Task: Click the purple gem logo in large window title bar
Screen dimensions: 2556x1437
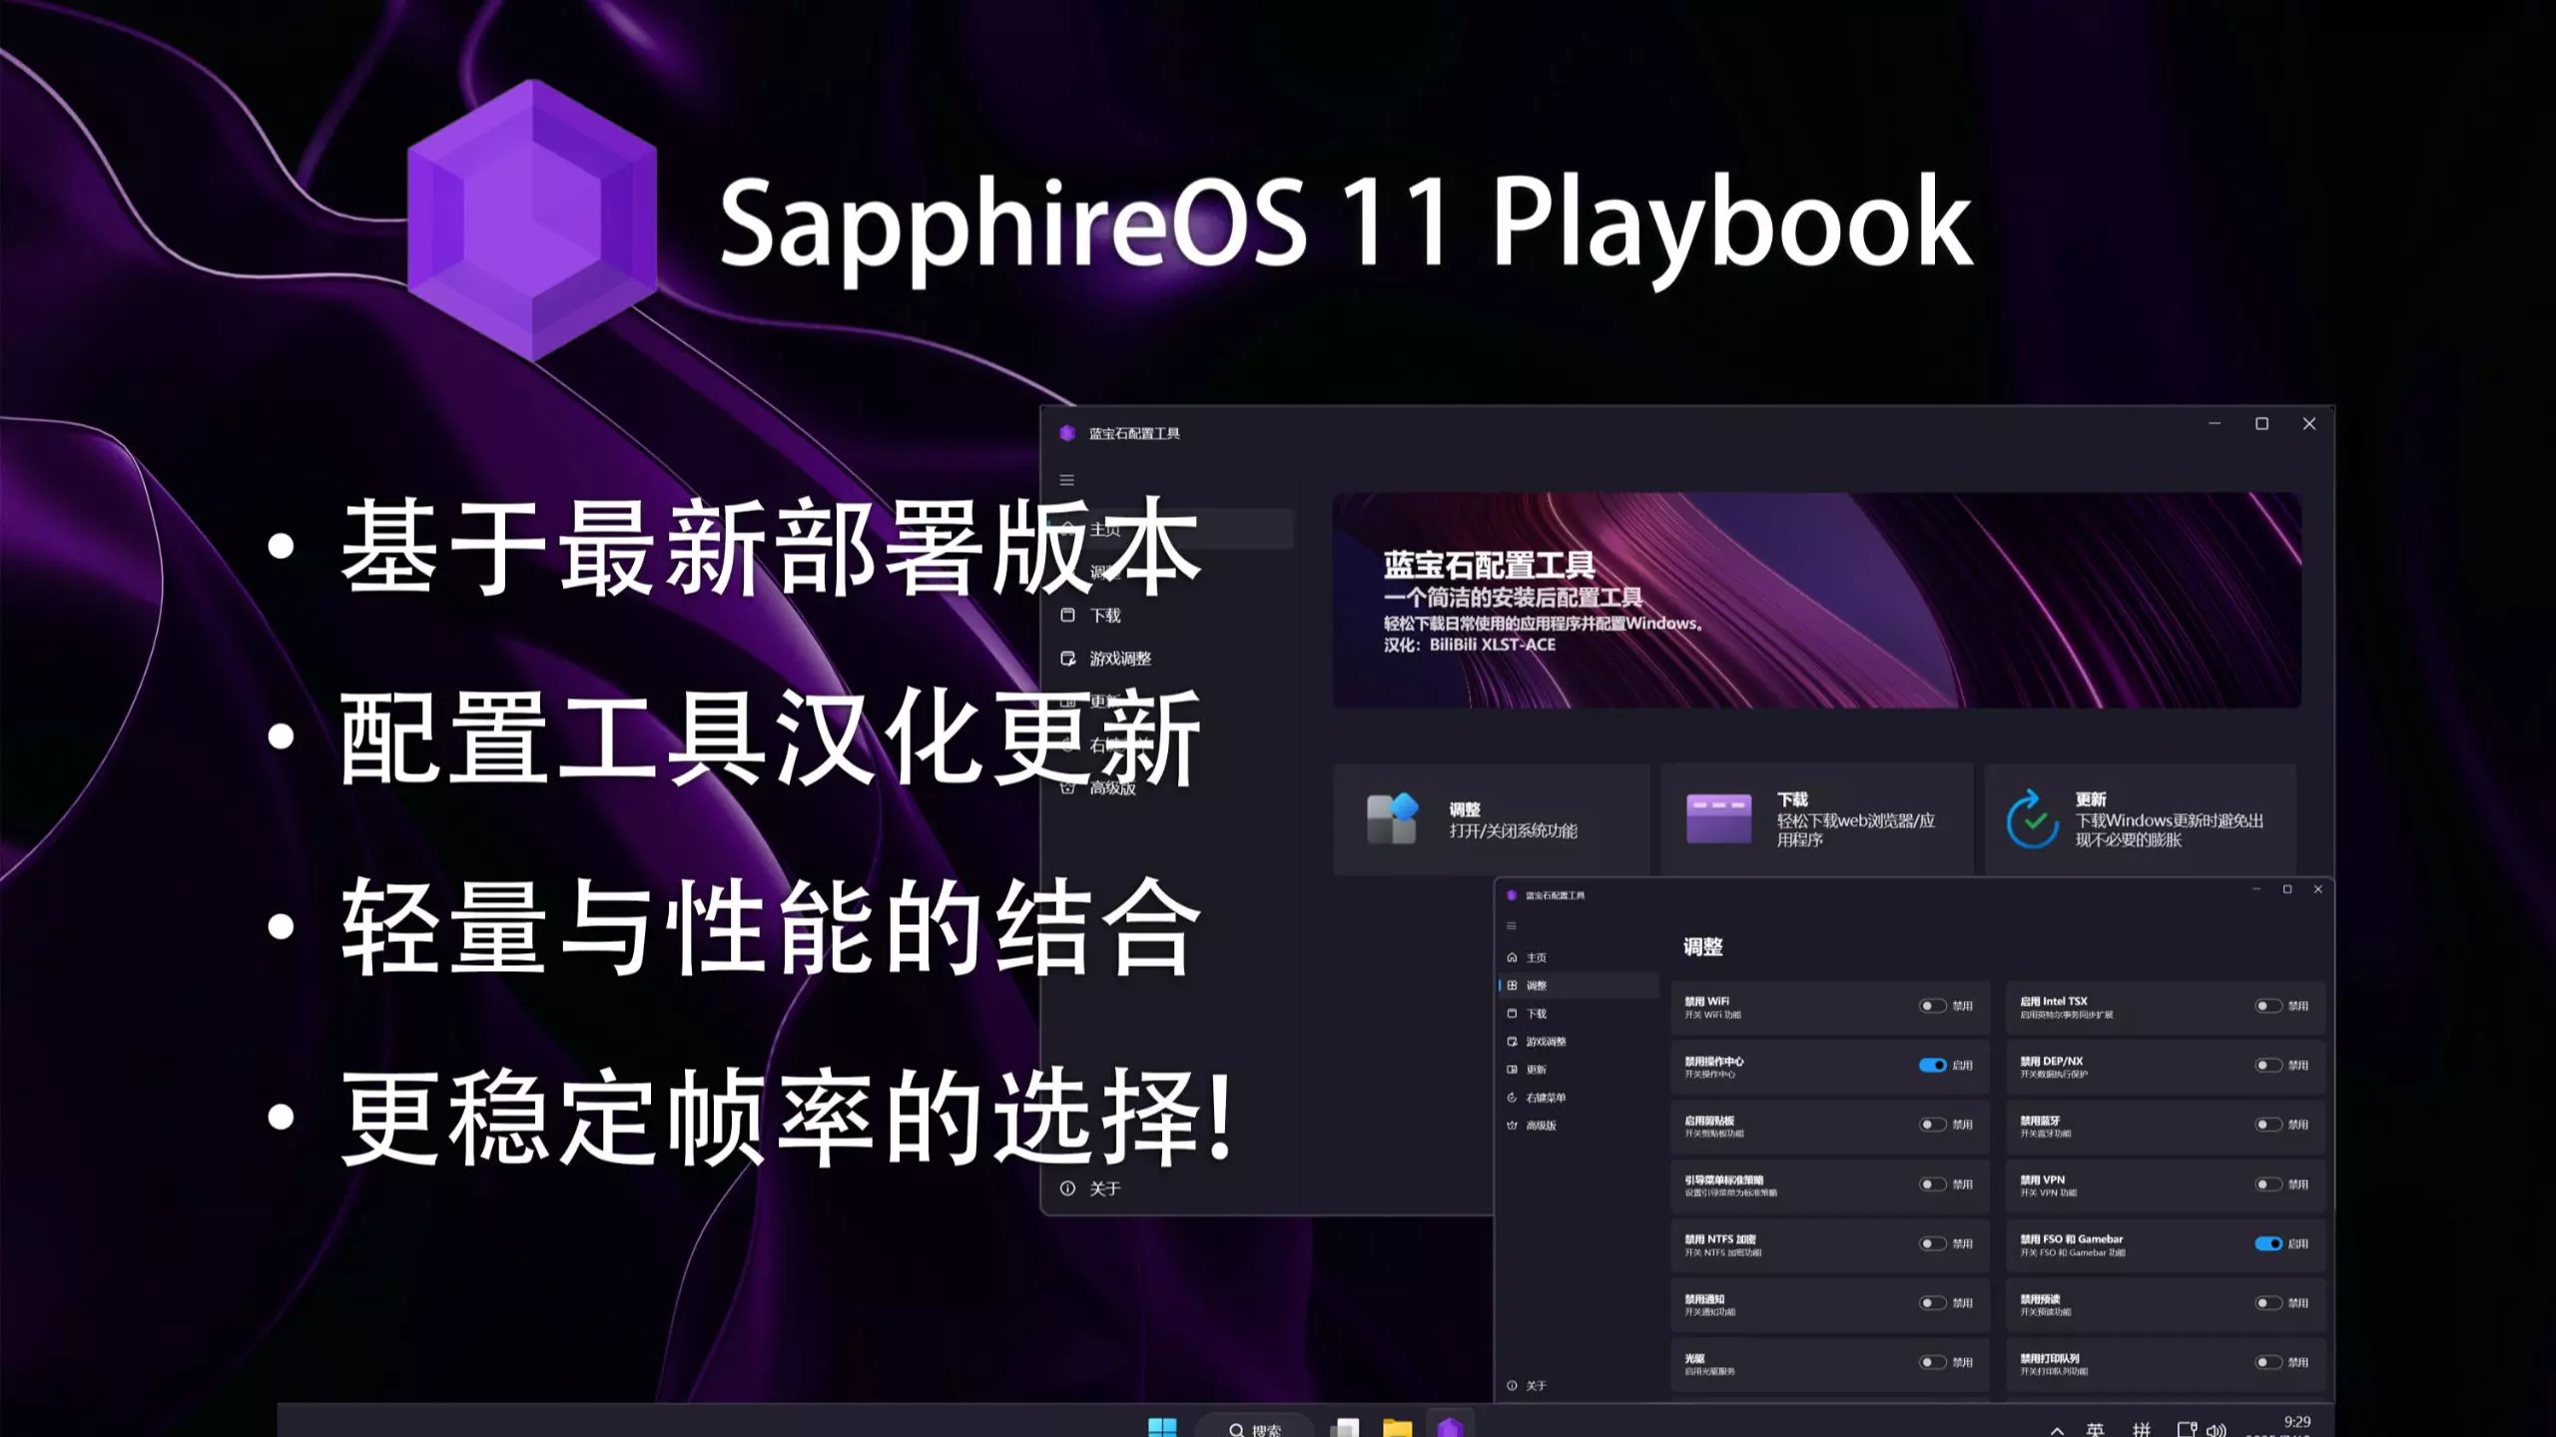Action: (1067, 433)
